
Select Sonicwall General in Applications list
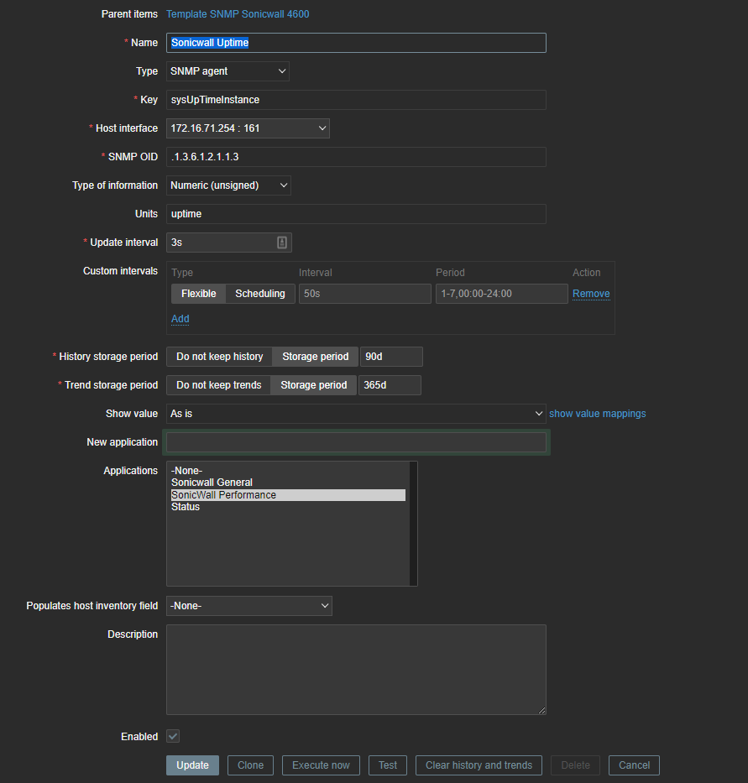pos(212,483)
